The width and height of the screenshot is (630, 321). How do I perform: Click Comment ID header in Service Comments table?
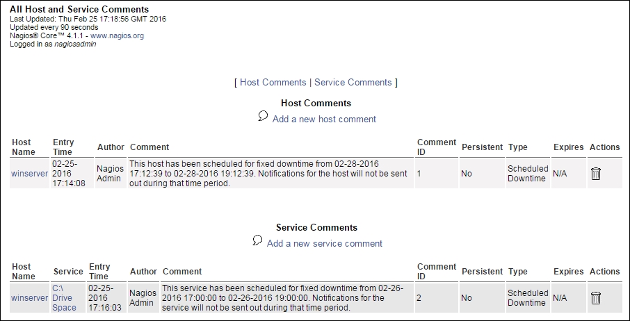(x=436, y=272)
